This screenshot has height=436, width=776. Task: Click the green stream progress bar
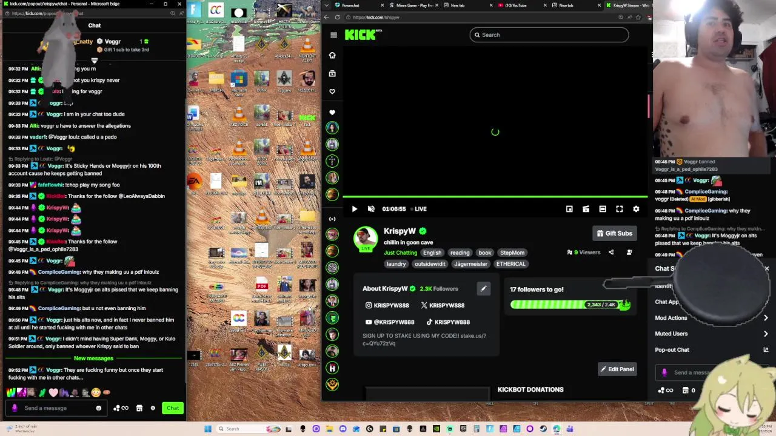(495, 197)
